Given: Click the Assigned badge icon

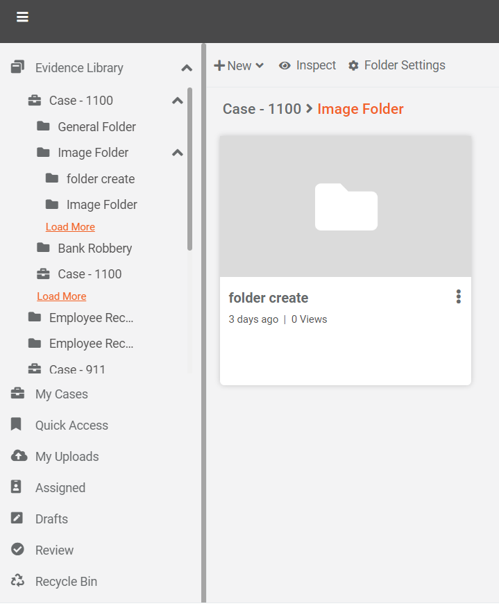Looking at the screenshot, I should click(17, 487).
